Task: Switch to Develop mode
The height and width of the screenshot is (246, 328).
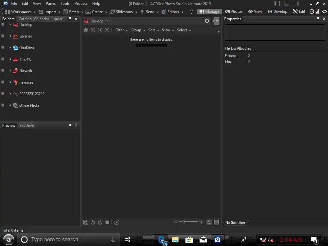Action: tap(277, 12)
